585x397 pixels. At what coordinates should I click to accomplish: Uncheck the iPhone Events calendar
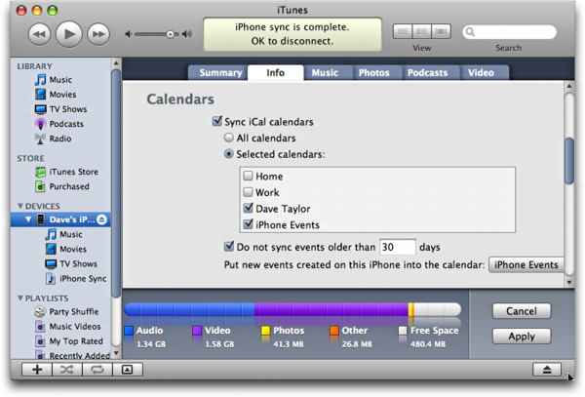click(x=248, y=224)
